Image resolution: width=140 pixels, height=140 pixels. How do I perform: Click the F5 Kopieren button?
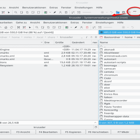(73, 132)
